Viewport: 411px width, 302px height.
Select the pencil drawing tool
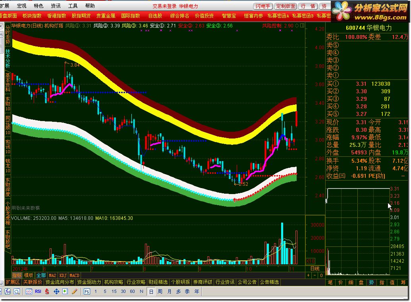click(x=74, y=292)
